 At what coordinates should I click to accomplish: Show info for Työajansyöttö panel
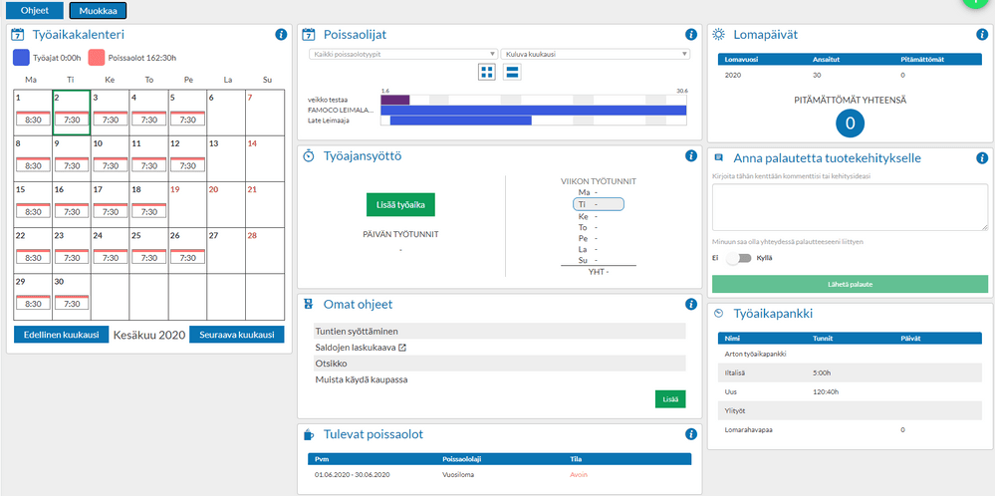(x=691, y=156)
